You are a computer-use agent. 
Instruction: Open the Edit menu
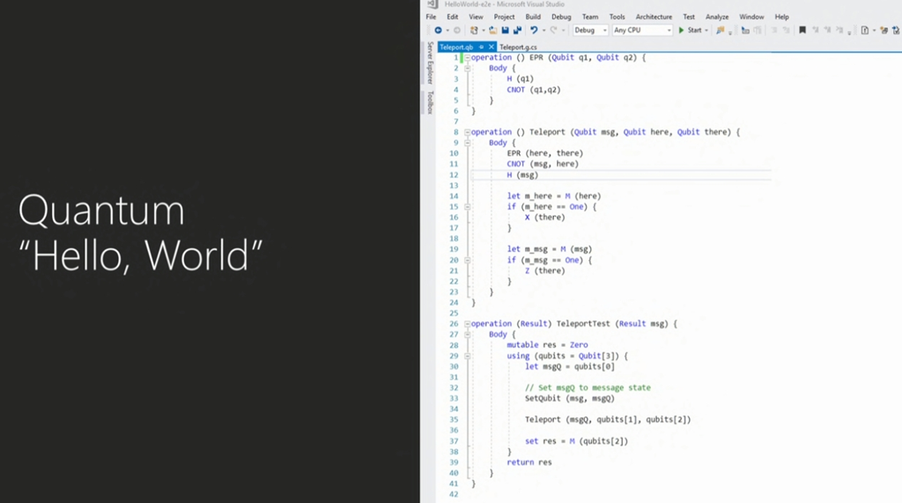[x=453, y=17]
